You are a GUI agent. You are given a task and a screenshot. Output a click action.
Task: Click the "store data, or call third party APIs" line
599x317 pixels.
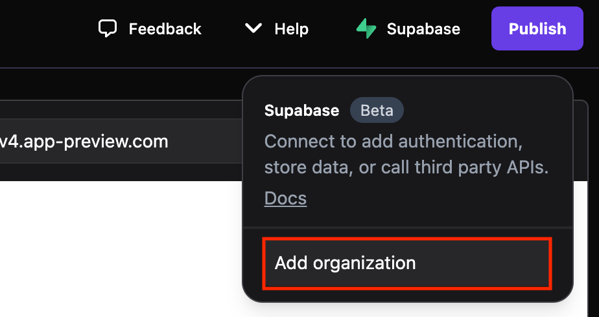point(406,168)
